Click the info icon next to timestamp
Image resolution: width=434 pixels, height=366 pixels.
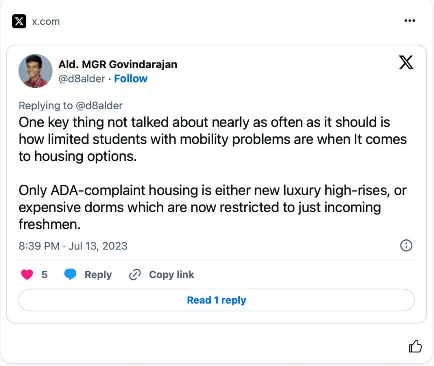(x=406, y=246)
